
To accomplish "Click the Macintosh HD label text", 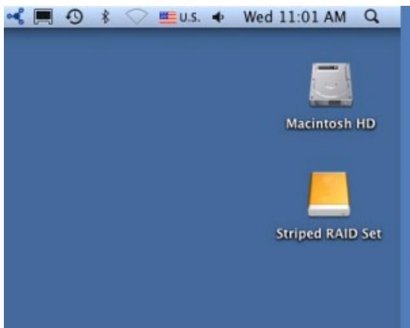I will 331,124.
